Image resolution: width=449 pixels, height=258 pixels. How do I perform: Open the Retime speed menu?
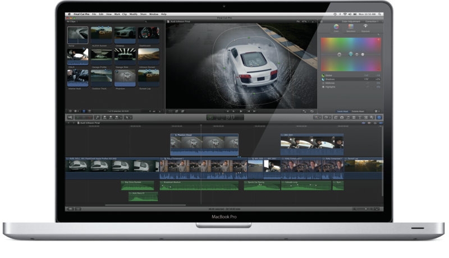coord(327,117)
